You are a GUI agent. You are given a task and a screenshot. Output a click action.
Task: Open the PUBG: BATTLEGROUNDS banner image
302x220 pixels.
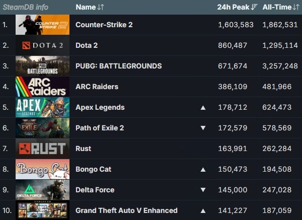(42, 66)
